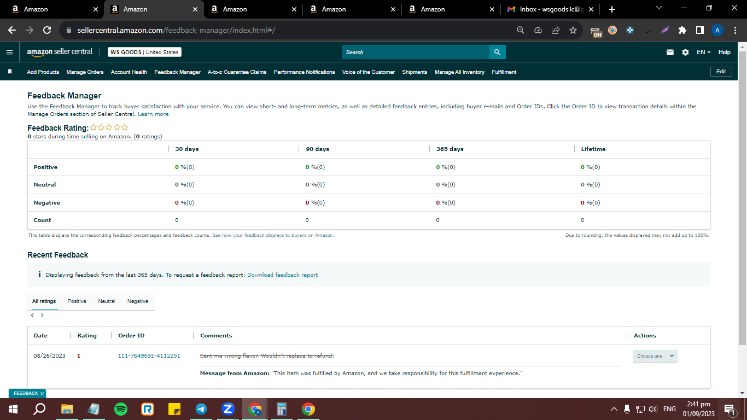Open Zoom from the taskbar
747x420 pixels.
228,409
